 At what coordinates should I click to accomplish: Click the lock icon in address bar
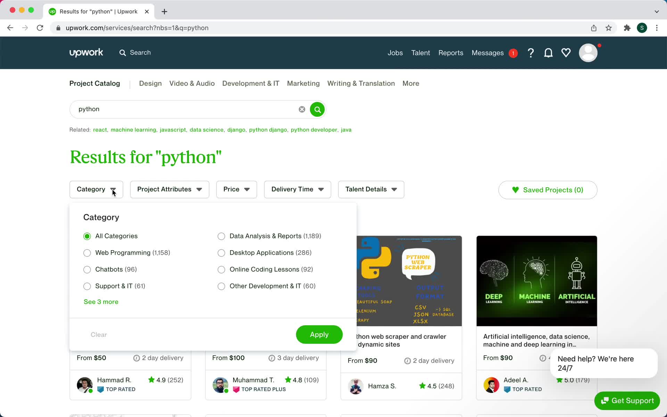(58, 28)
